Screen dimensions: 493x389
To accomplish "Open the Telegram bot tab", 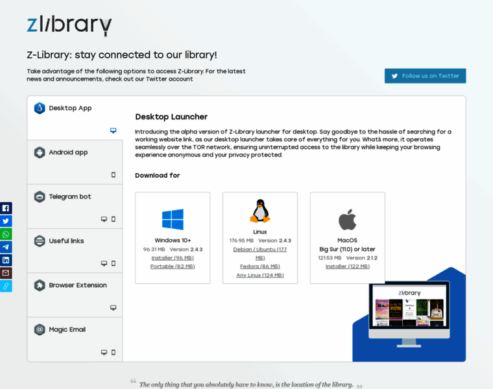I will 75,206.
